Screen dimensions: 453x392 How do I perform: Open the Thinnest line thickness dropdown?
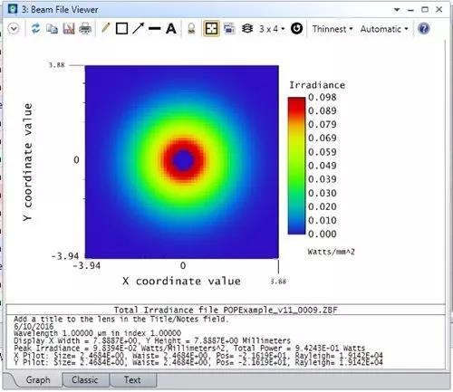coord(333,29)
